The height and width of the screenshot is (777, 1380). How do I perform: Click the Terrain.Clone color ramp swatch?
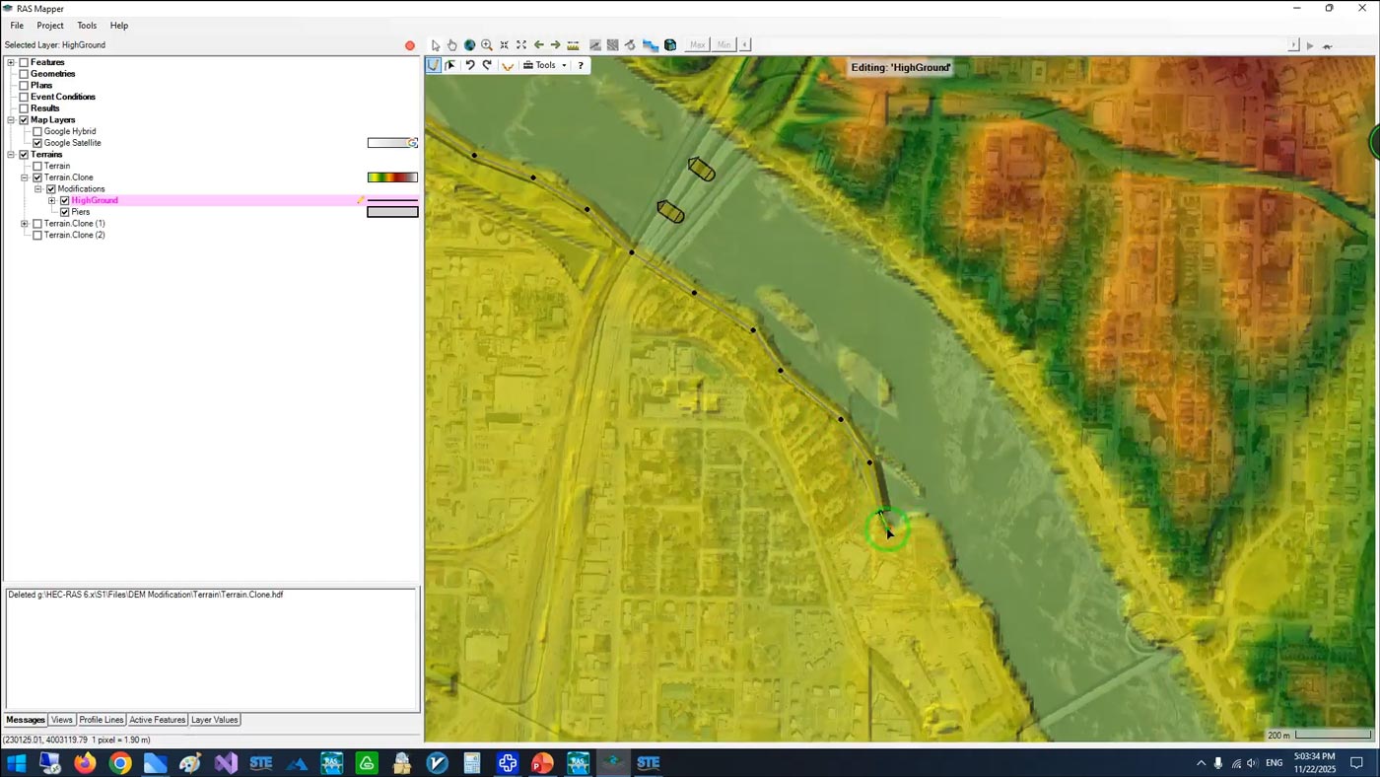(x=392, y=177)
